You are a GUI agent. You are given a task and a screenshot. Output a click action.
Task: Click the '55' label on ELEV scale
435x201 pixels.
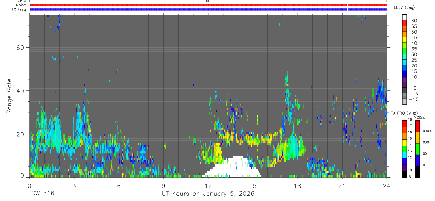pyautogui.click(x=413, y=27)
